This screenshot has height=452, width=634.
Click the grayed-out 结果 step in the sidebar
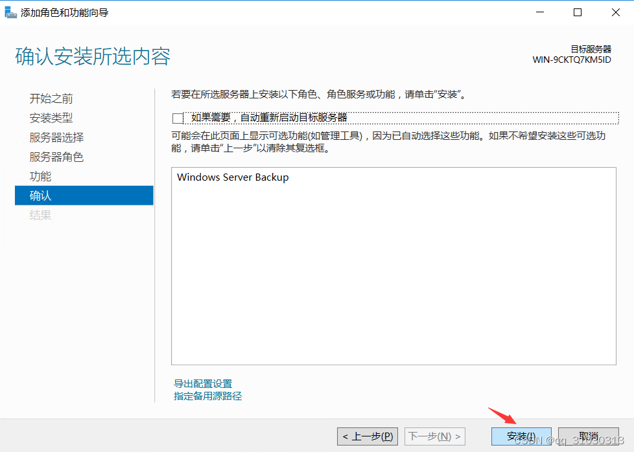click(x=40, y=215)
